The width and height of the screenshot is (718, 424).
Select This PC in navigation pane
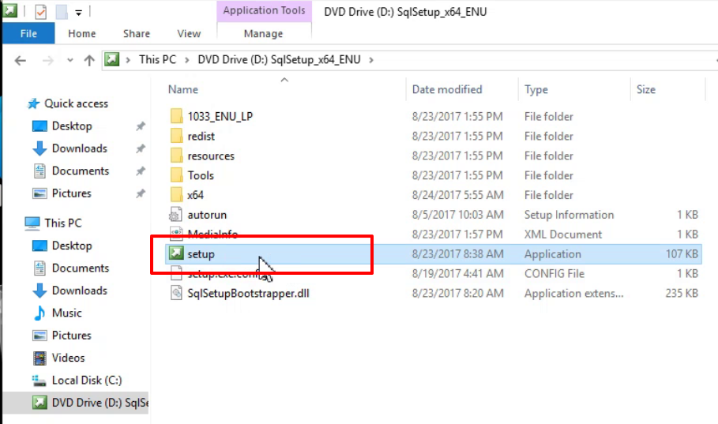[x=62, y=223]
